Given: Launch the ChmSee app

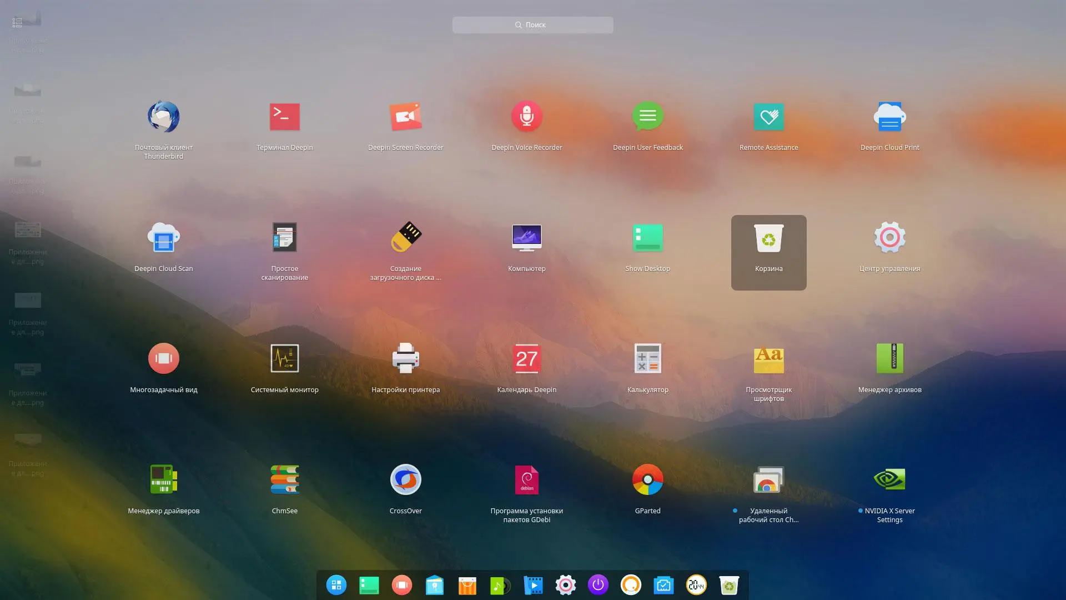Looking at the screenshot, I should [284, 479].
